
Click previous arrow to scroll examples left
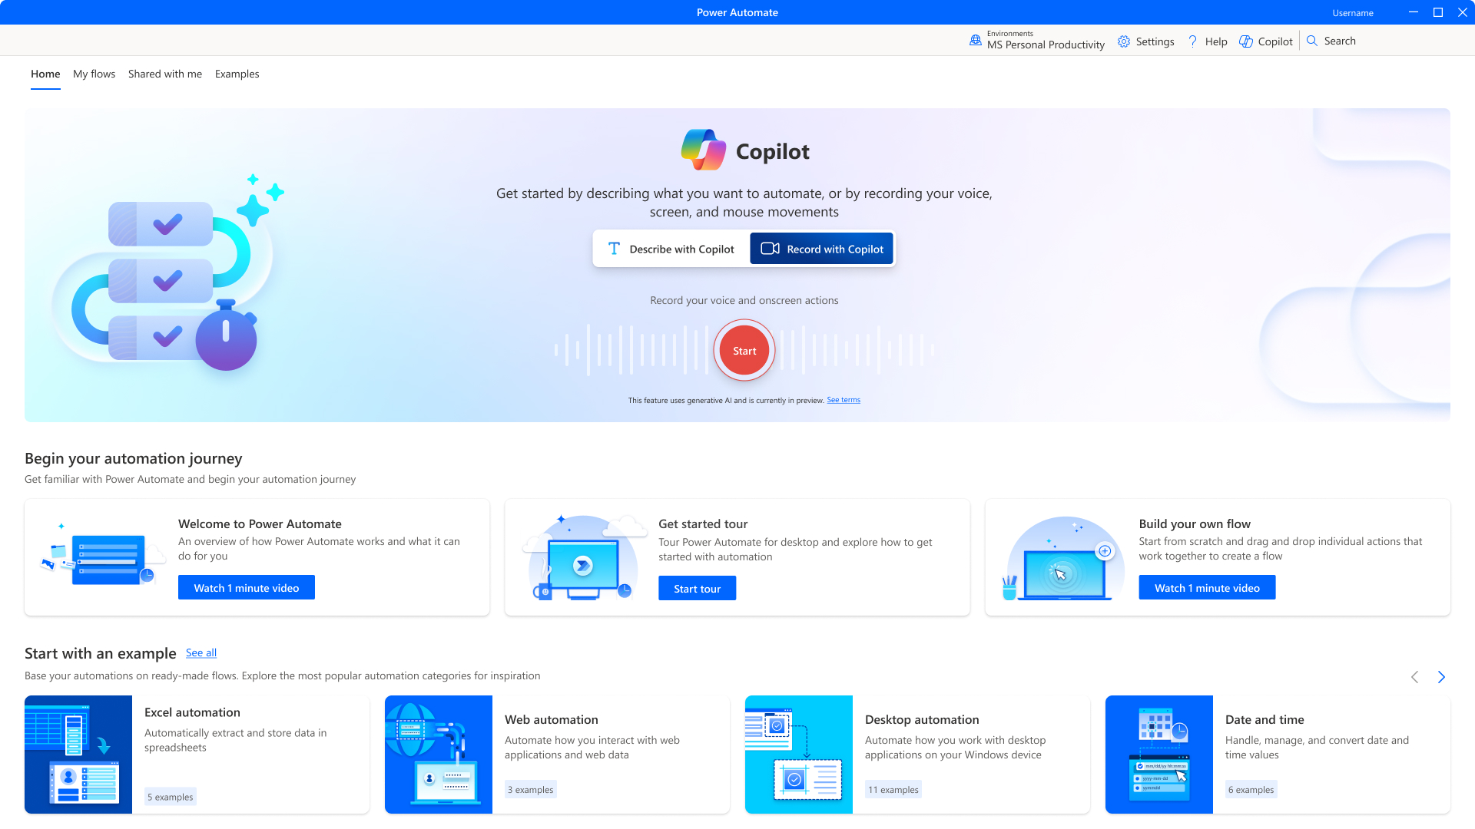coord(1415,676)
